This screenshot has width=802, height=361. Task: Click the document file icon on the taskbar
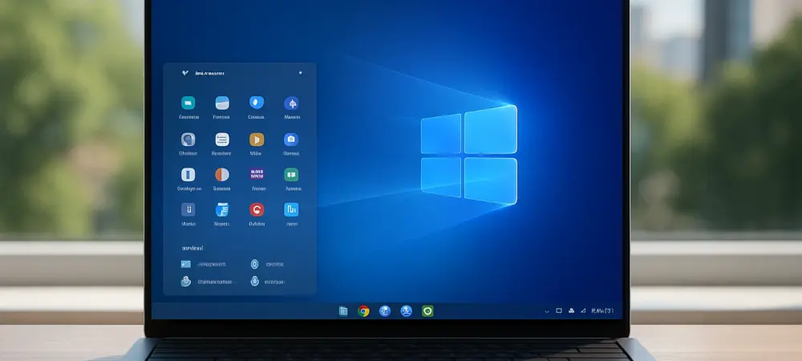(x=343, y=311)
